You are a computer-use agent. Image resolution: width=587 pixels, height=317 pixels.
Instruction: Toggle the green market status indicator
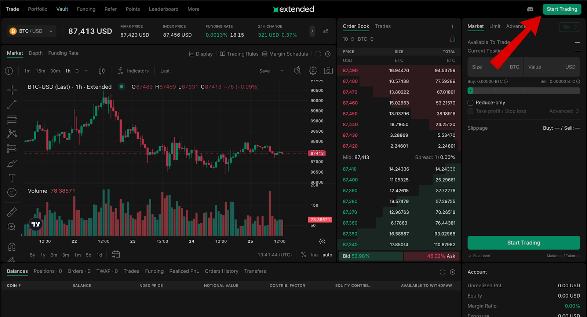click(121, 87)
